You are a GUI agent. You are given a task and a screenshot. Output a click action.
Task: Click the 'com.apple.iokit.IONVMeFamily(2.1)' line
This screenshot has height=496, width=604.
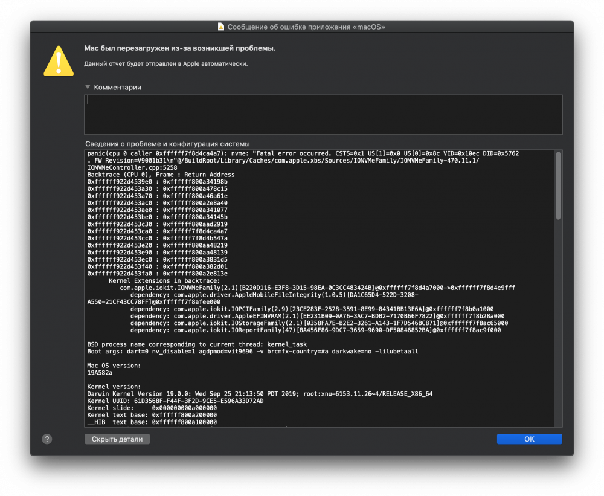(x=318, y=288)
